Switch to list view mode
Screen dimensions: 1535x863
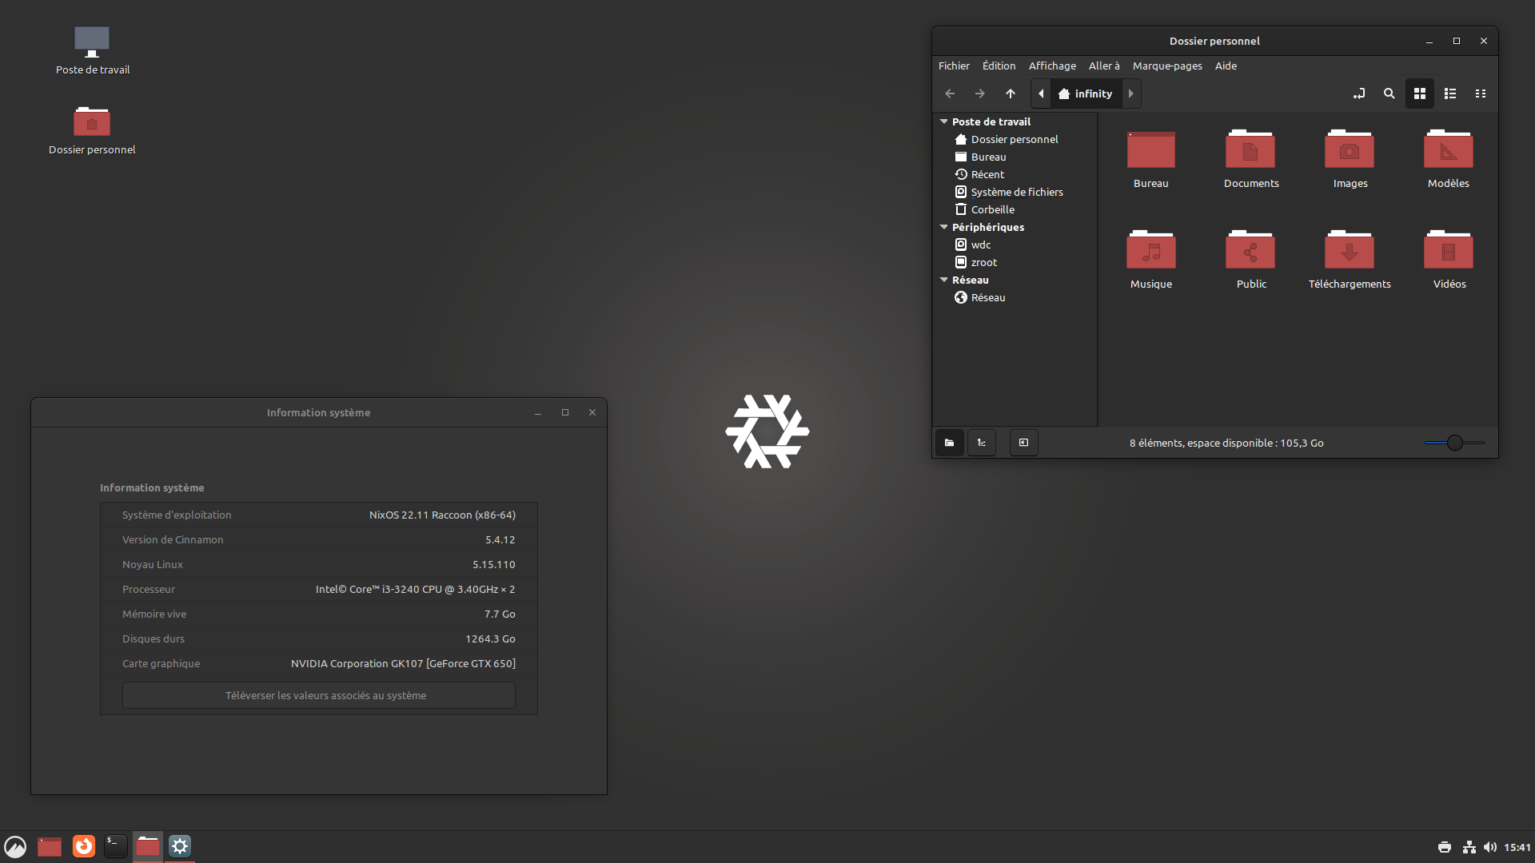[x=1449, y=93]
